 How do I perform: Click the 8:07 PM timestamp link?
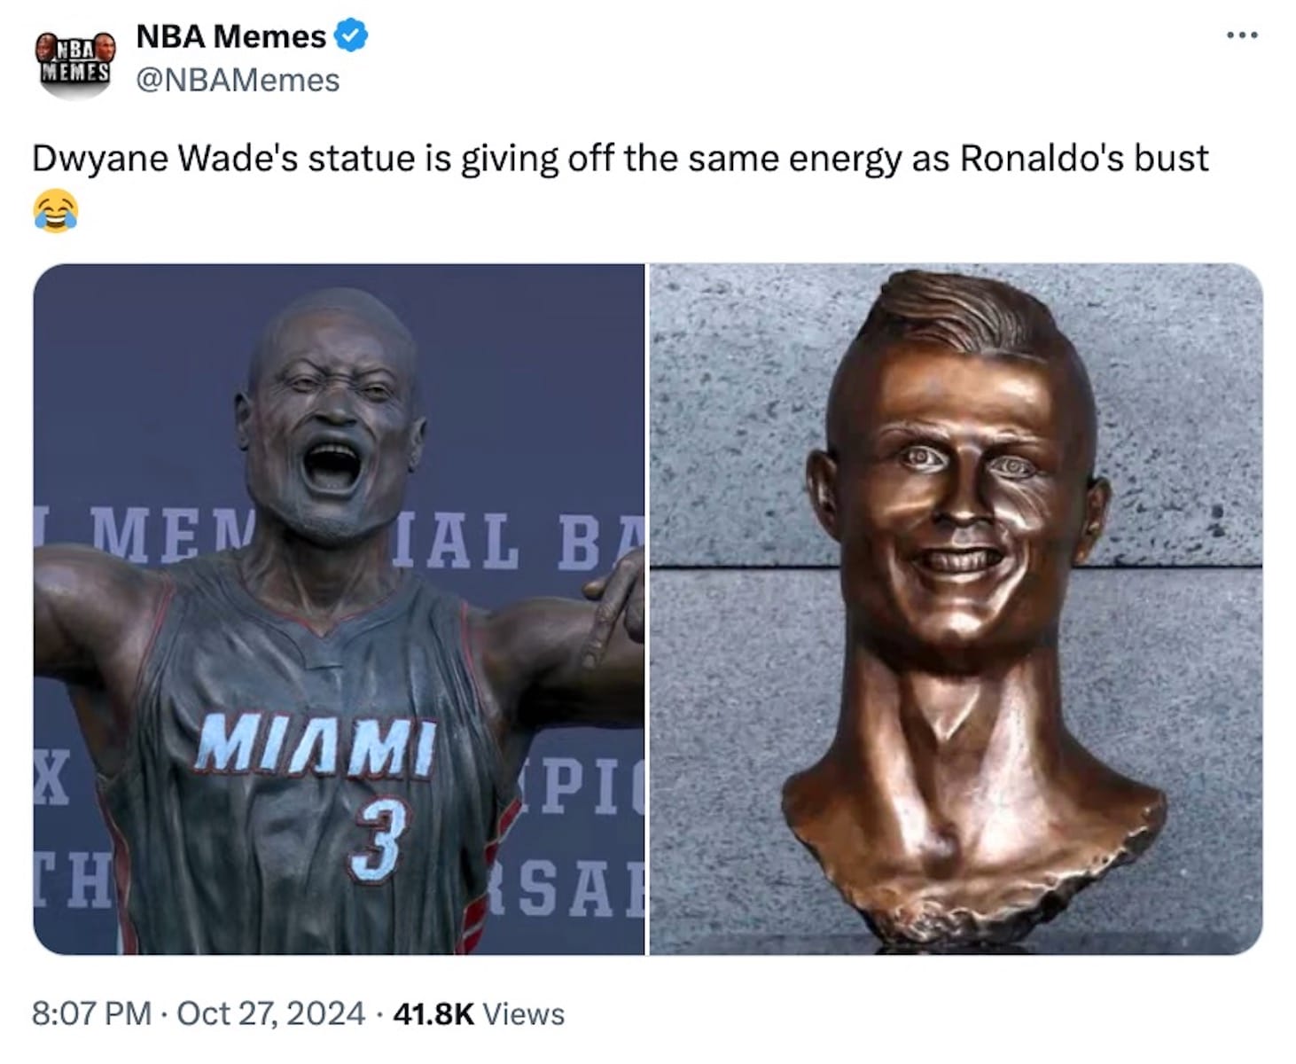click(x=91, y=1013)
